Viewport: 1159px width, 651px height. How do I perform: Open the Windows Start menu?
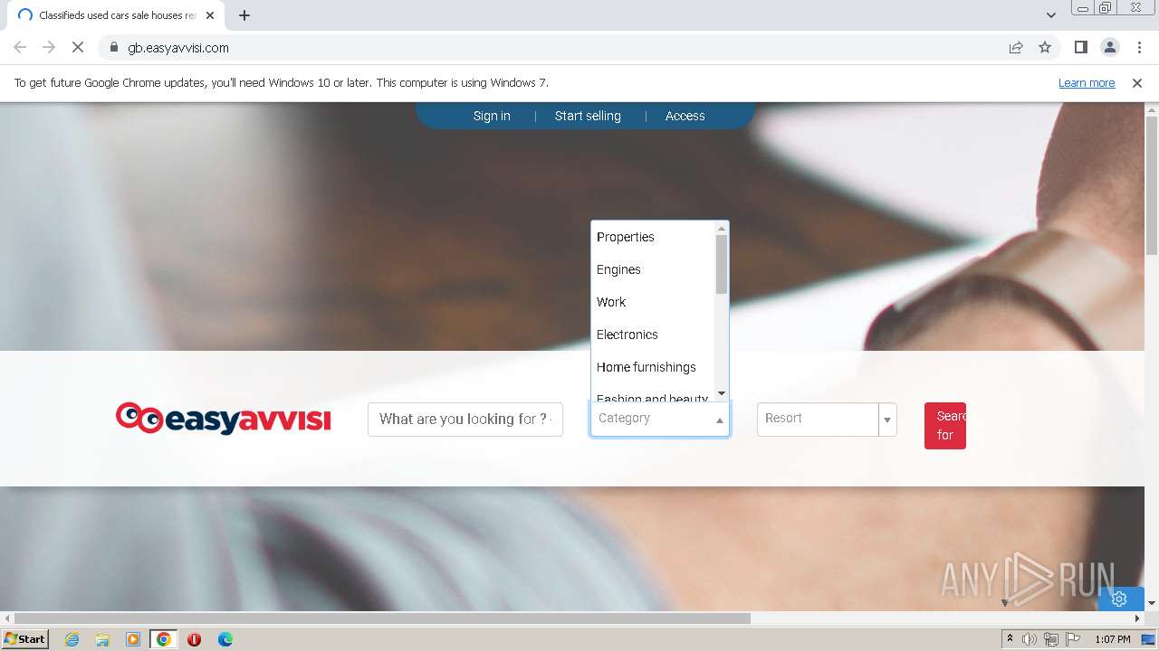coord(25,639)
